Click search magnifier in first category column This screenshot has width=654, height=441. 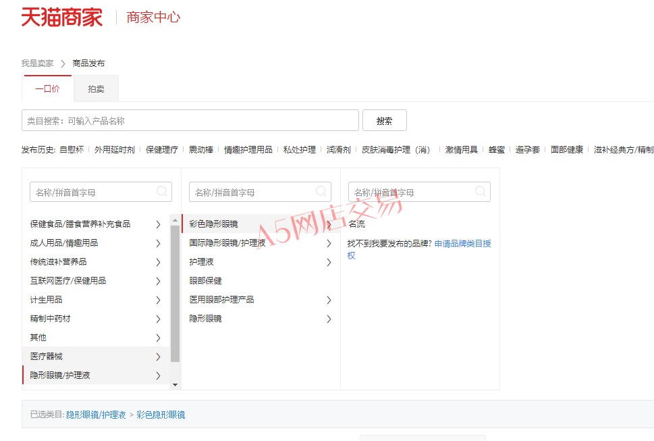pos(162,192)
